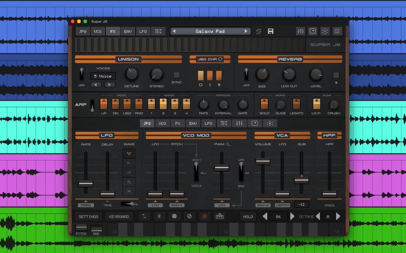406x253 pixels.
Task: Toggle the Unison OFF switch
Action: (x=82, y=74)
